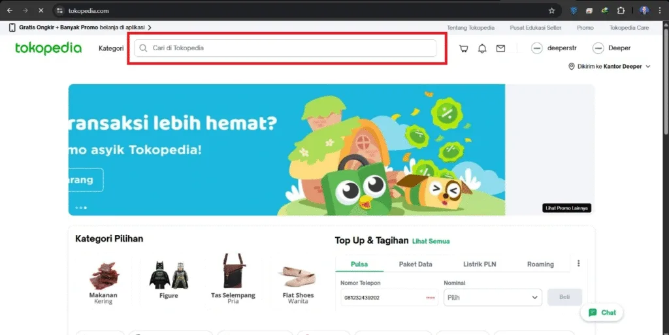Open the Chrome three-dot menu
This screenshot has width=669, height=335.
660,10
